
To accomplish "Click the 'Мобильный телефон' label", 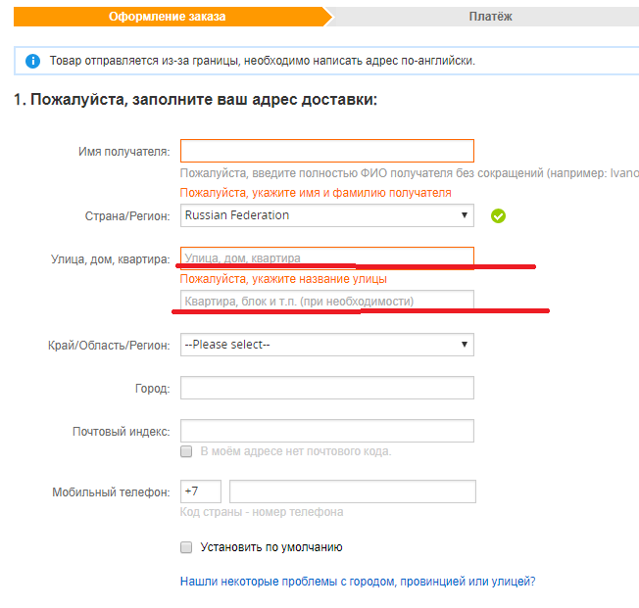I will click(111, 492).
